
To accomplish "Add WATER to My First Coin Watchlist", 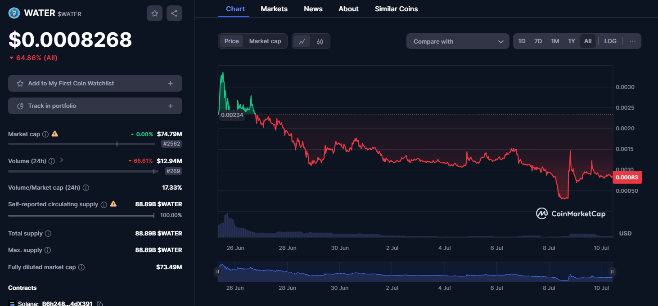I will (x=95, y=84).
